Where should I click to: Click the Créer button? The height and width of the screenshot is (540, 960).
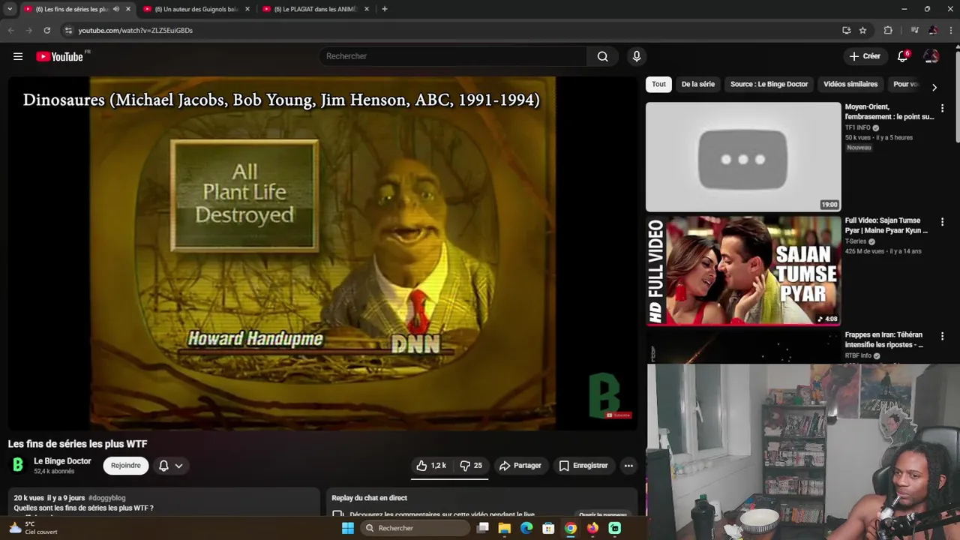pos(865,56)
